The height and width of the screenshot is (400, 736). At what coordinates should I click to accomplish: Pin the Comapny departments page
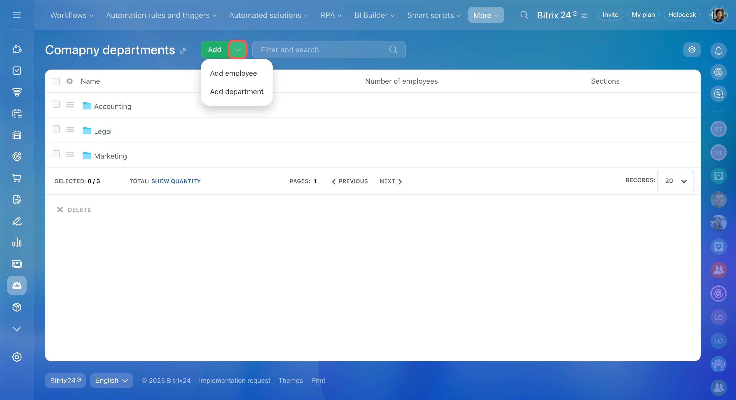click(x=183, y=51)
